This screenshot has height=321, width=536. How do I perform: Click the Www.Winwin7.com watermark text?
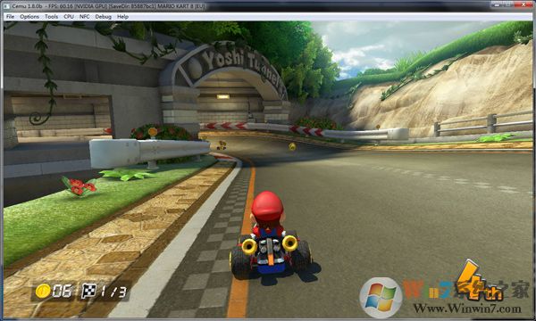point(467,308)
